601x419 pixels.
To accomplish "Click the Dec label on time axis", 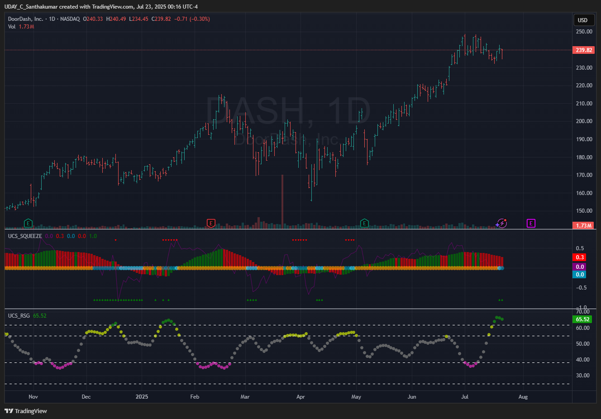I will [86, 397].
